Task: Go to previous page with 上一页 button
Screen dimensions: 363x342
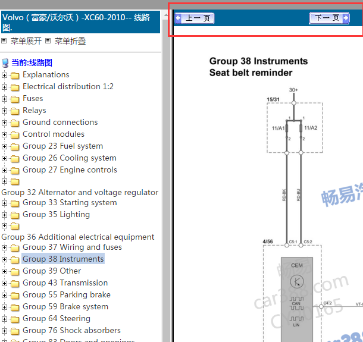Action: point(195,18)
